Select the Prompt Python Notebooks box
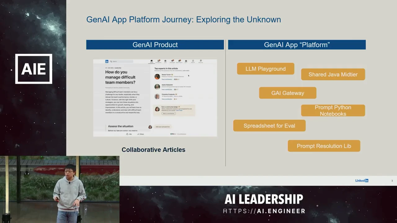Image resolution: width=397 pixels, height=223 pixels. [x=333, y=111]
